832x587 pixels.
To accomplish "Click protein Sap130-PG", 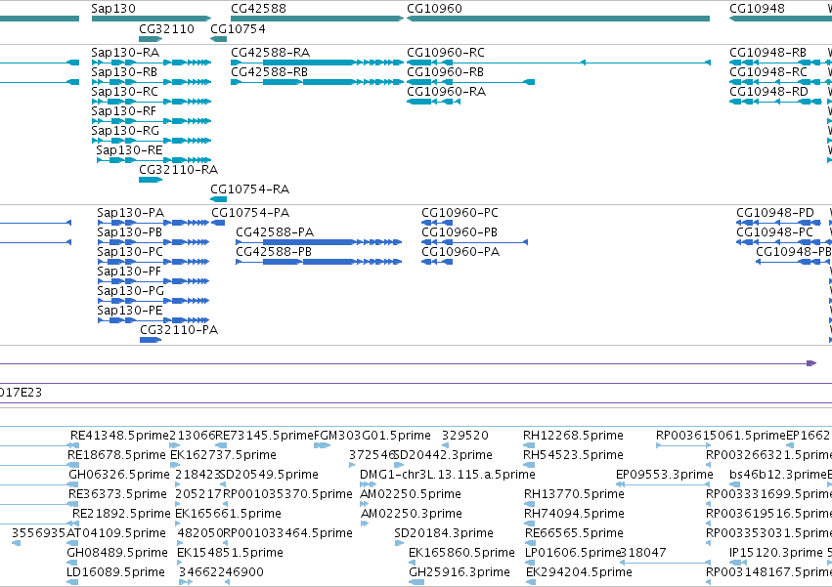I will [x=131, y=291].
